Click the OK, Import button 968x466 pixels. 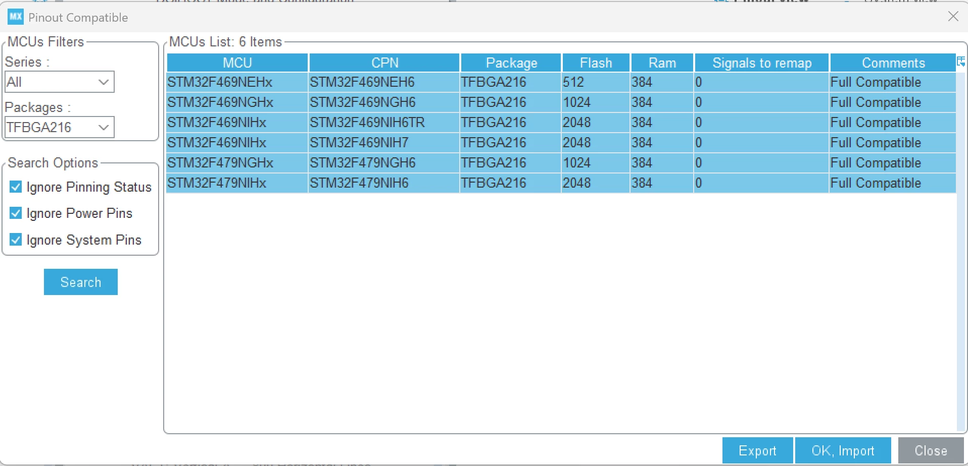(x=843, y=450)
